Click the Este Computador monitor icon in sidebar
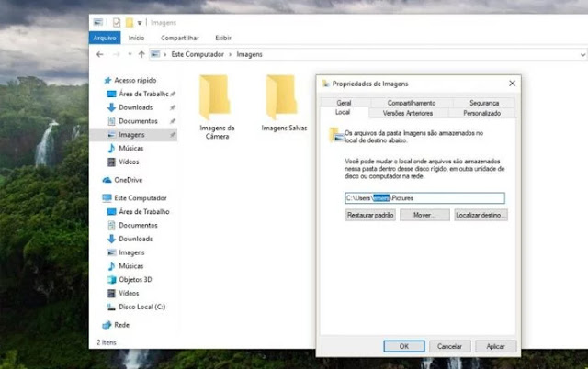Viewport: 588px width, 369px height. [107, 197]
